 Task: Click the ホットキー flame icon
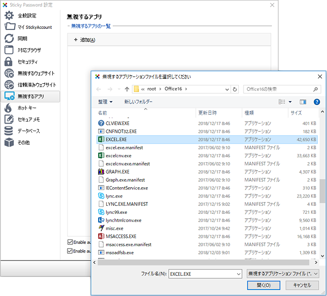pyautogui.click(x=8, y=108)
